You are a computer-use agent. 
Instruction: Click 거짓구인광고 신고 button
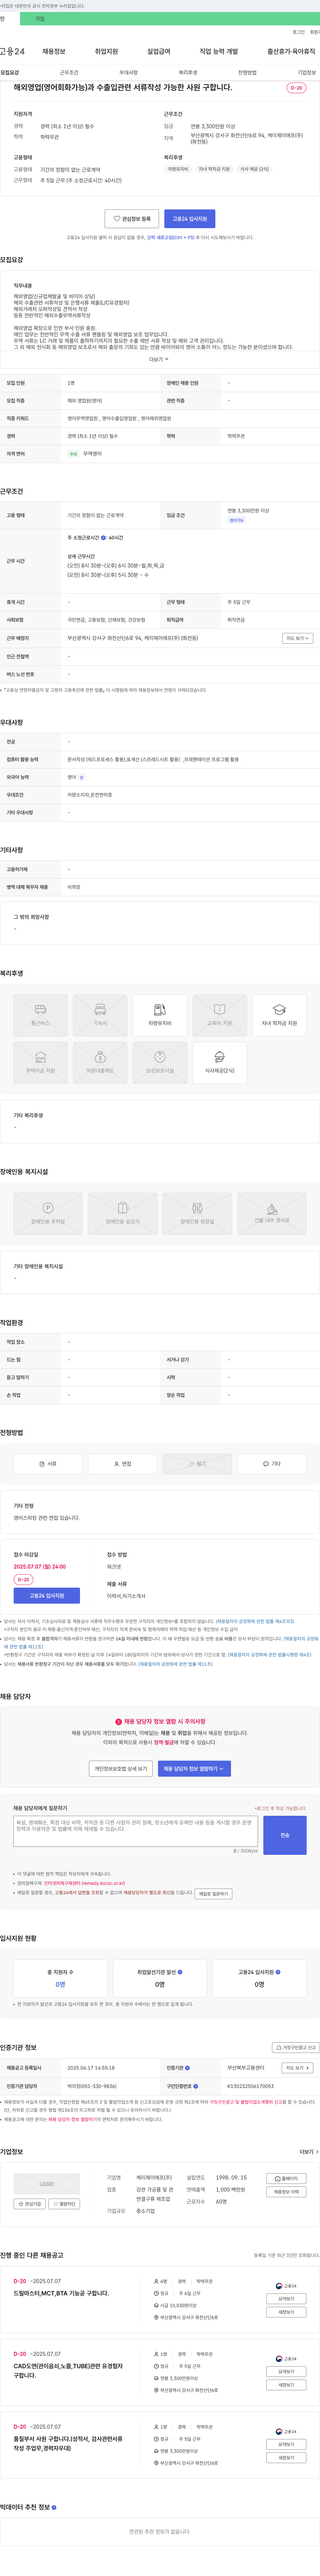coord(296,2047)
